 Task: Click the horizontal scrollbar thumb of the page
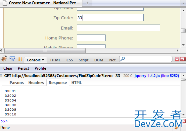[x=45, y=50]
